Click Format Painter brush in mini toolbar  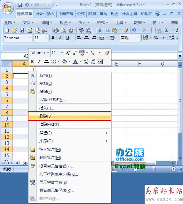pyautogui.click(x=107, y=53)
